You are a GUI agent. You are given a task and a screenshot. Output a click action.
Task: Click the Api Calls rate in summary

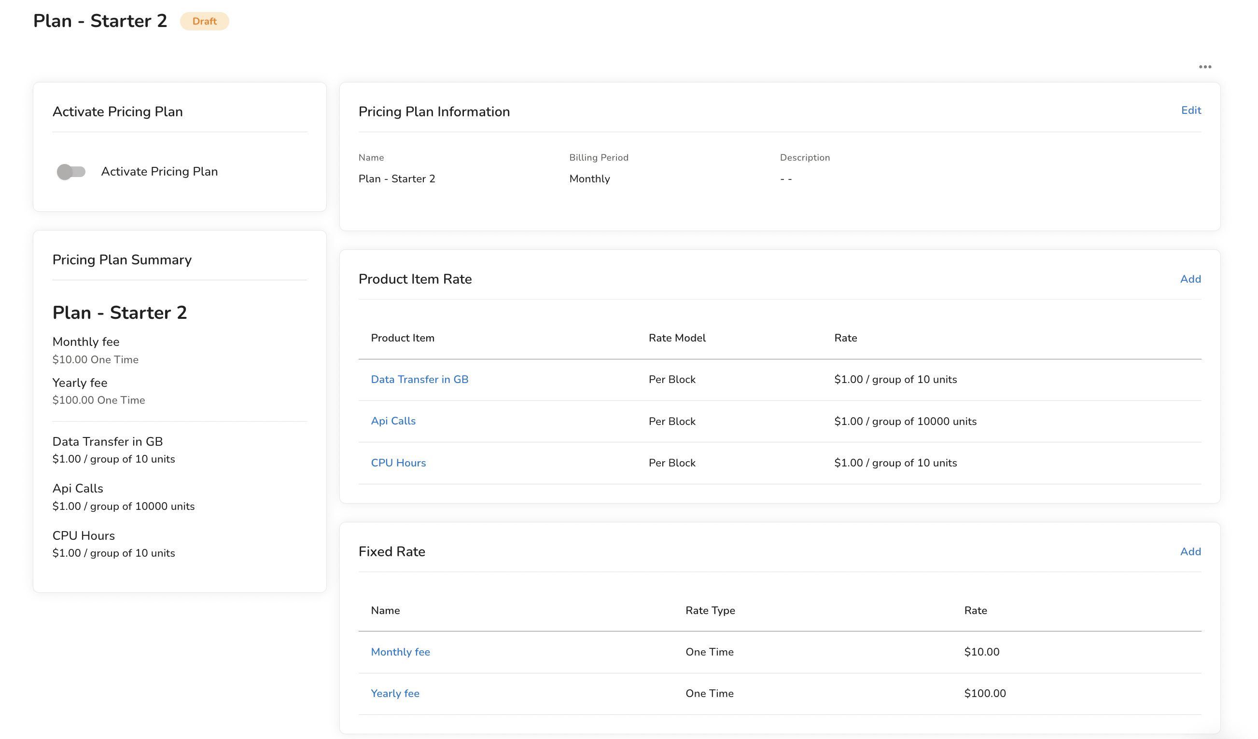123,506
